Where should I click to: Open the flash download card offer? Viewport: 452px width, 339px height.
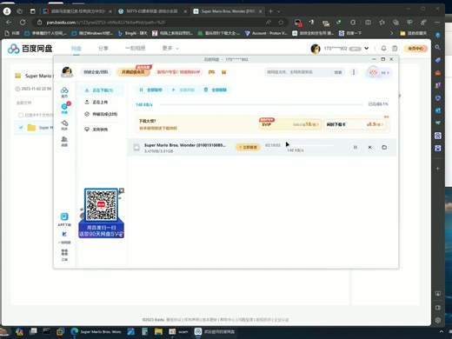pos(355,124)
